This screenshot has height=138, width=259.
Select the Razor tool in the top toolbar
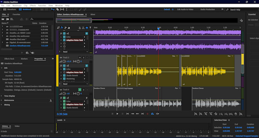tap(58, 10)
